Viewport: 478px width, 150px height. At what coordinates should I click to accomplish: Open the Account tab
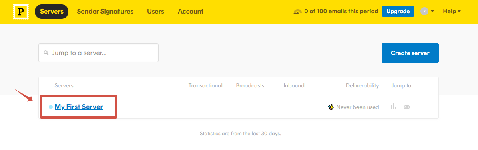point(191,12)
